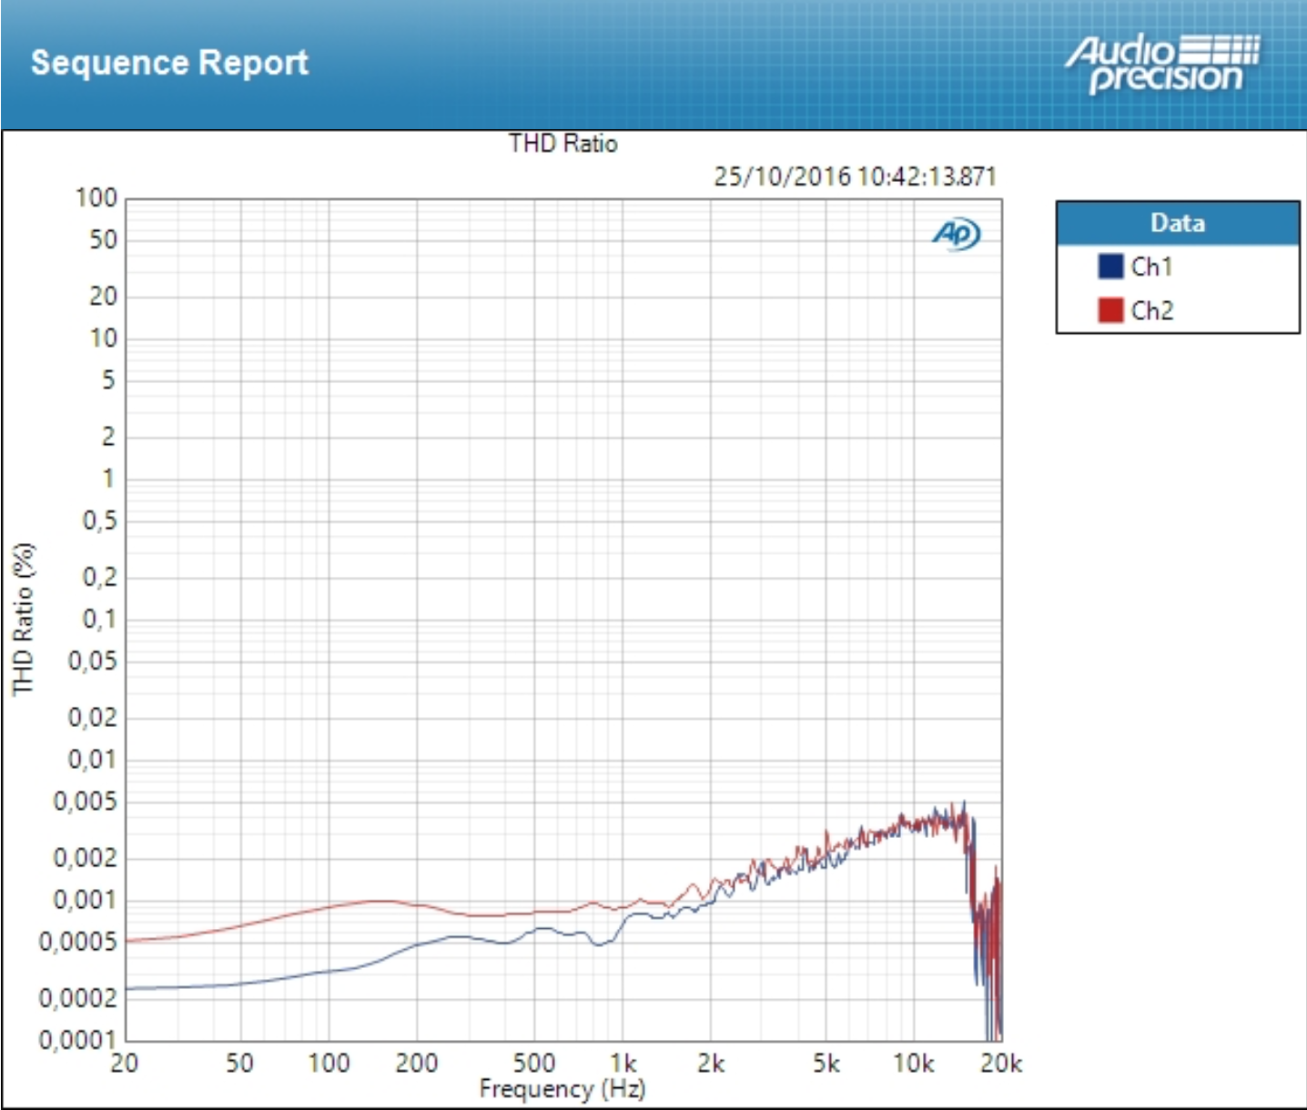Click the 100 value at top of Y axis

click(x=96, y=198)
